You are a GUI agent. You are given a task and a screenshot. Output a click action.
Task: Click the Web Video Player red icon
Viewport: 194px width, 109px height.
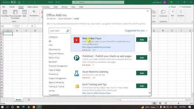[x=77, y=40]
